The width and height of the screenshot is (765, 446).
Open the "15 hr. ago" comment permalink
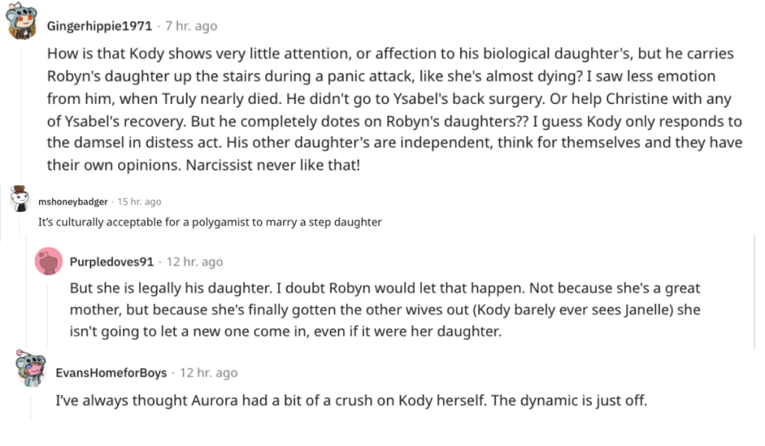[140, 202]
